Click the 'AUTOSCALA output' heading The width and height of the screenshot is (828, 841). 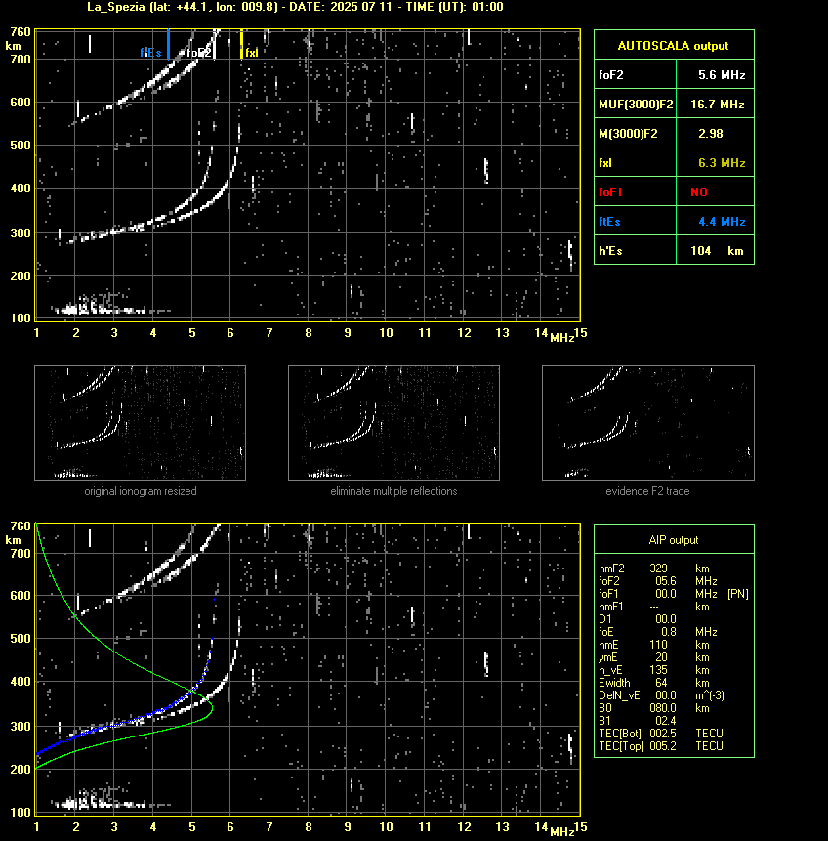(x=673, y=46)
